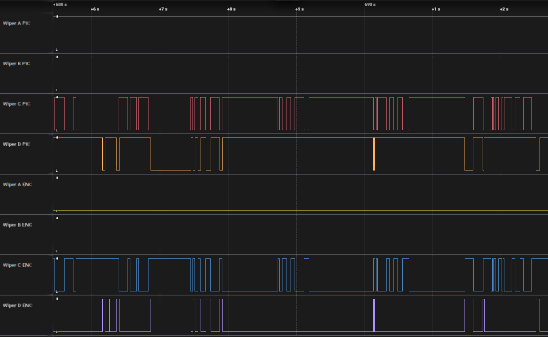Select the Wiper B PIC channel label
Image resolution: width=548 pixels, height=337 pixels.
[17, 64]
